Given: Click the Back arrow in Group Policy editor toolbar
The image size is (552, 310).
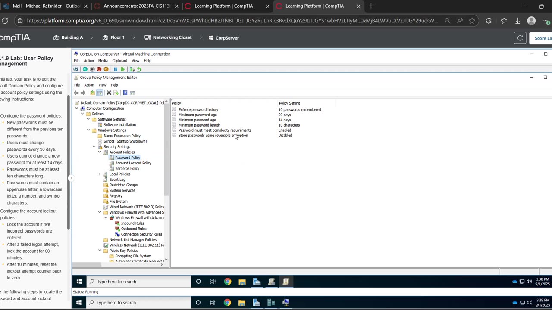Looking at the screenshot, I should pos(76,93).
